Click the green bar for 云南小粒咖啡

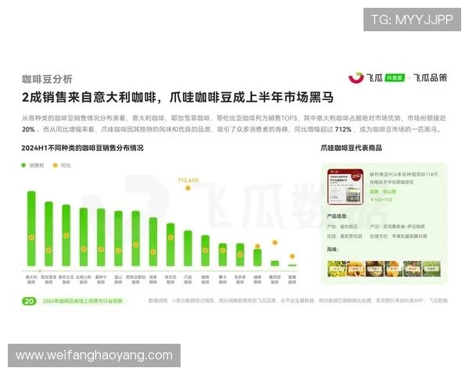[84, 237]
